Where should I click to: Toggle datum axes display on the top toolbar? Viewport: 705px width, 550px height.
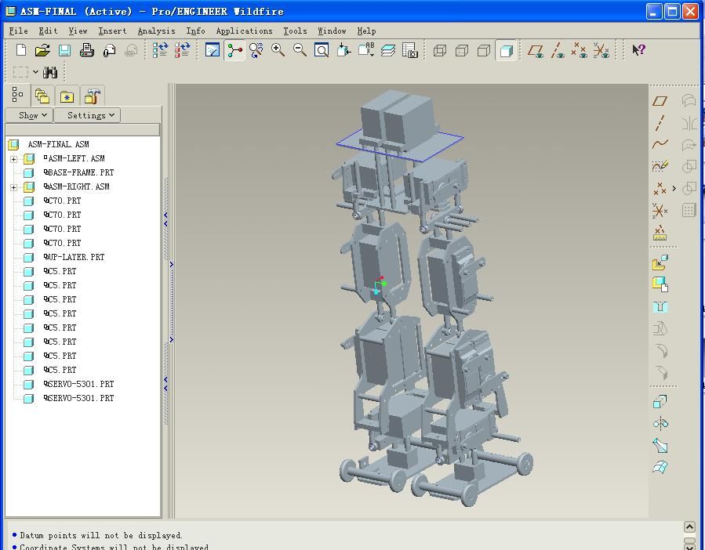point(558,50)
